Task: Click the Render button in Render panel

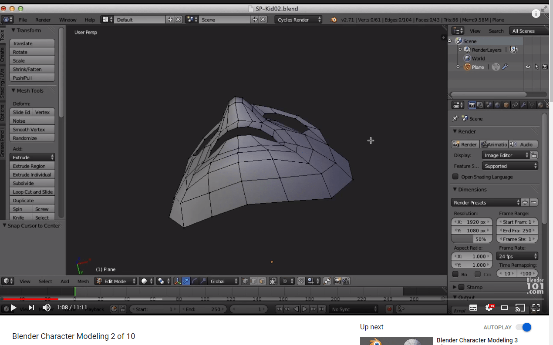Action: [x=465, y=144]
